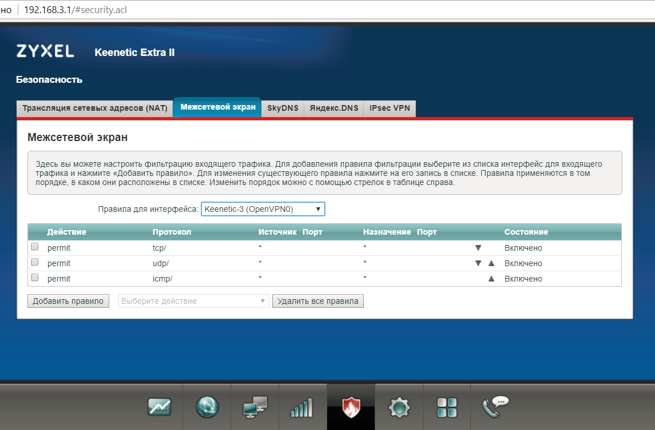Switch to the IPsec VPN tab
The image size is (655, 430).
point(390,108)
